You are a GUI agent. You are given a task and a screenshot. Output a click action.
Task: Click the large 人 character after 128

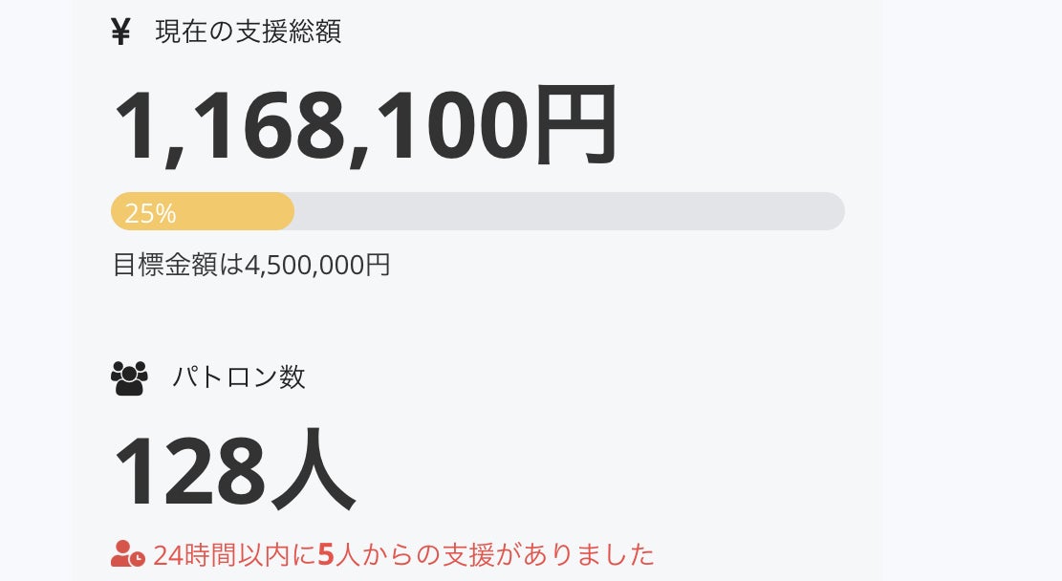tap(314, 473)
